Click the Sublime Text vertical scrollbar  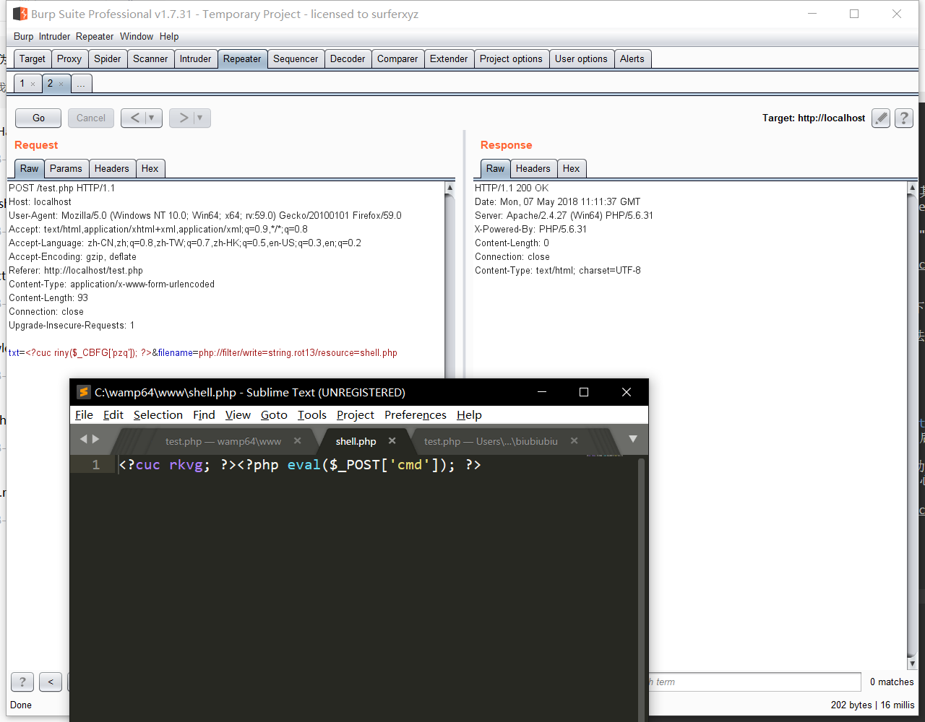click(640, 588)
